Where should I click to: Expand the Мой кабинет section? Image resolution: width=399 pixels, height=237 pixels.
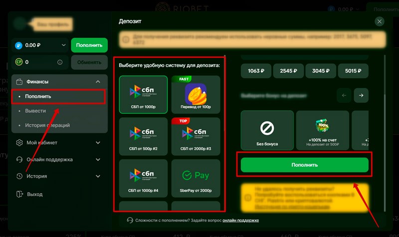coord(98,143)
